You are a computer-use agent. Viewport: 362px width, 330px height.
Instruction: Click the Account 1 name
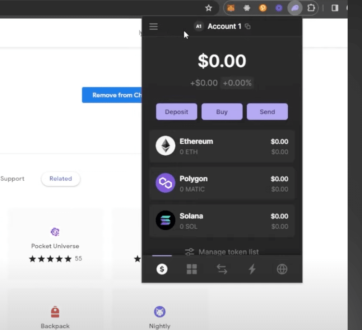(x=224, y=26)
